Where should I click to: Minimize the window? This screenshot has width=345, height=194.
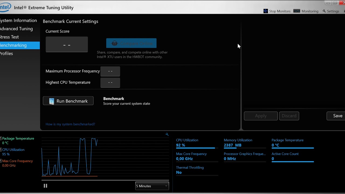pyautogui.click(x=328, y=3)
